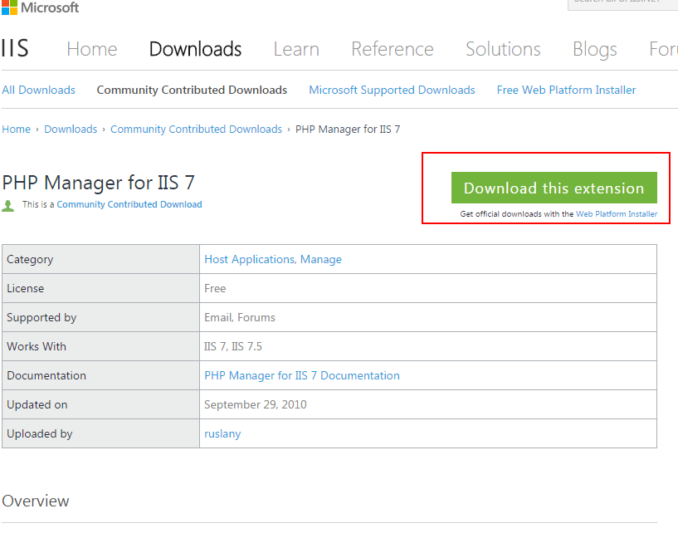Open the Downloads navigation tab
Screen dimensions: 678x543
click(195, 49)
